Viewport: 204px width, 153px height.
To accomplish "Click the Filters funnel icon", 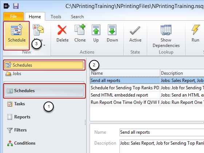I will point(10,130).
